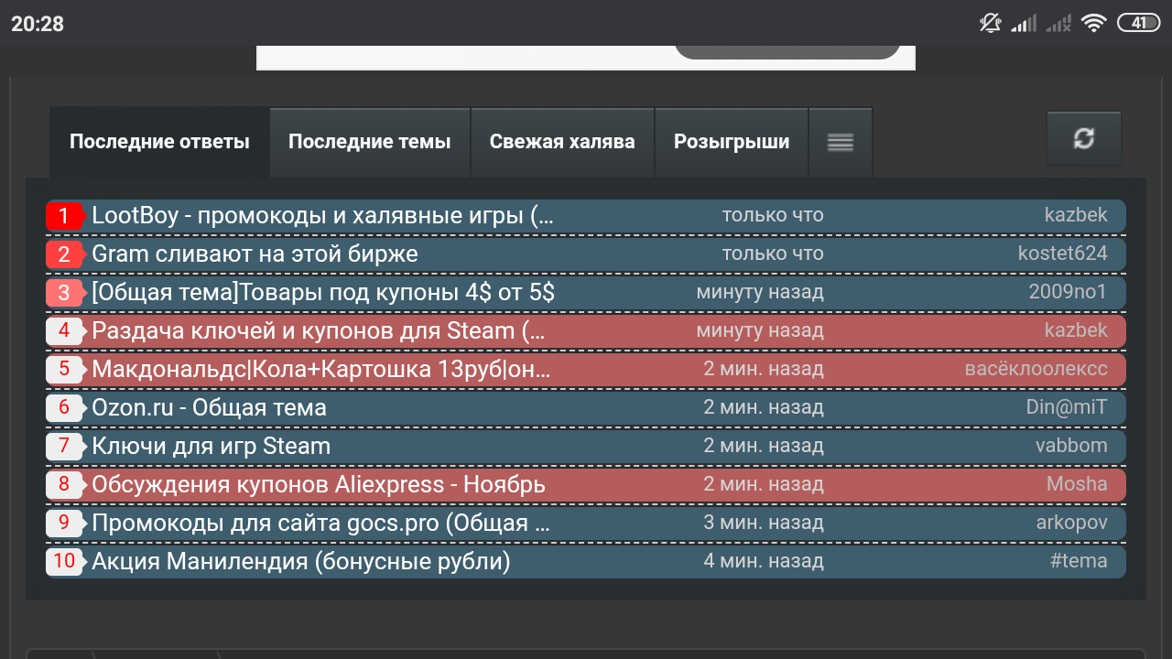This screenshot has height=659, width=1172.
Task: Click только что time in Gram row
Action: (x=773, y=254)
